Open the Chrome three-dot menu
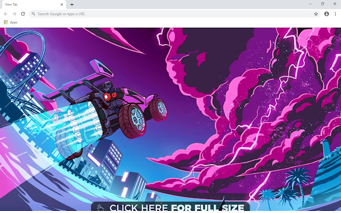Viewport: 341px width, 213px height. coord(335,14)
